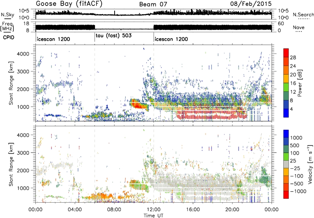The image size is (314, 218).
Task: Click the date label '08/Feb/2015'
Action: pos(251,4)
